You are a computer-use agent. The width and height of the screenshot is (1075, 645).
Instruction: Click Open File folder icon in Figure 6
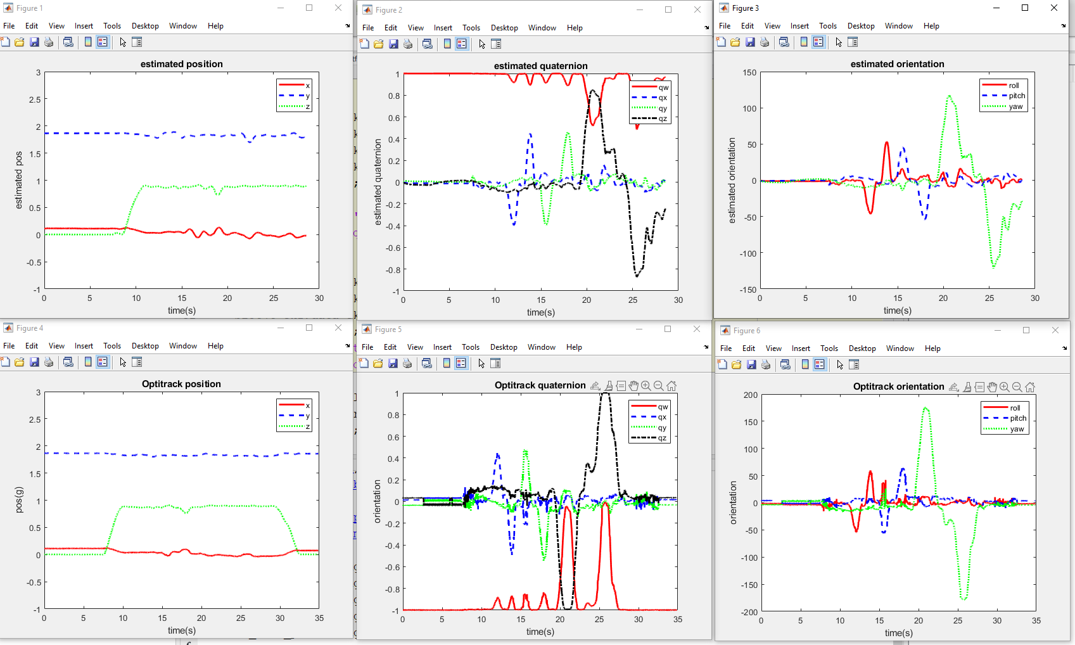coord(736,365)
